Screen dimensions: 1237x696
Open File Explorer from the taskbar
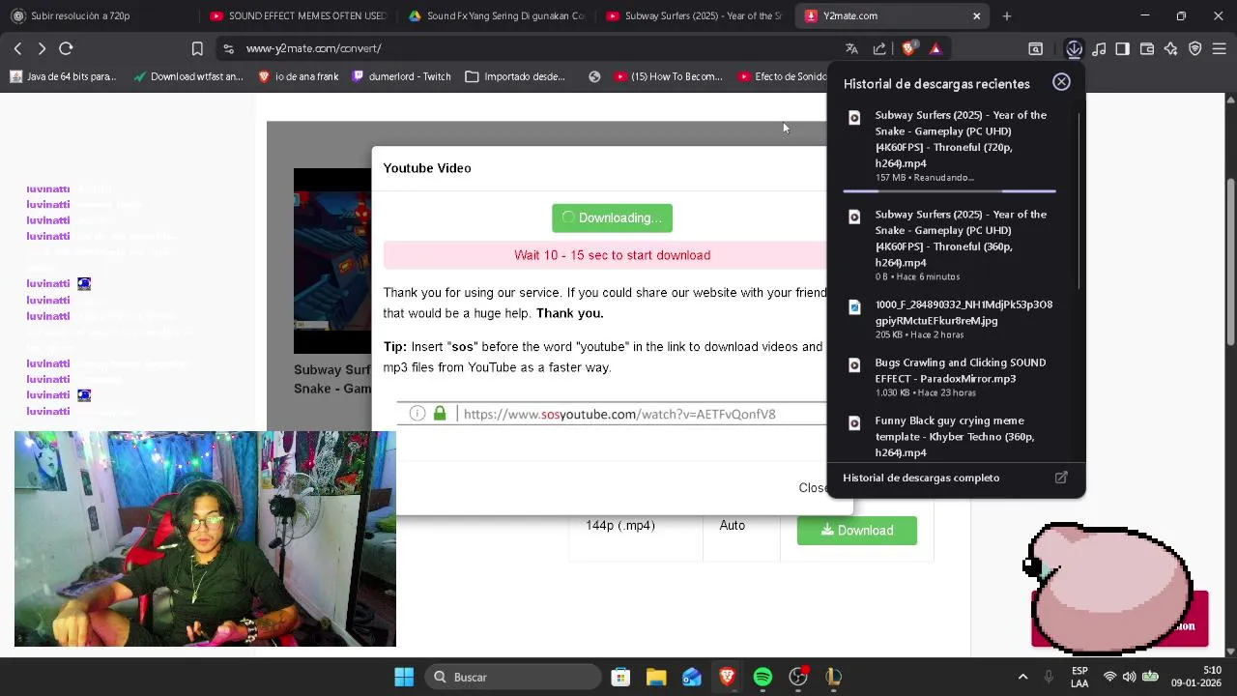point(656,677)
